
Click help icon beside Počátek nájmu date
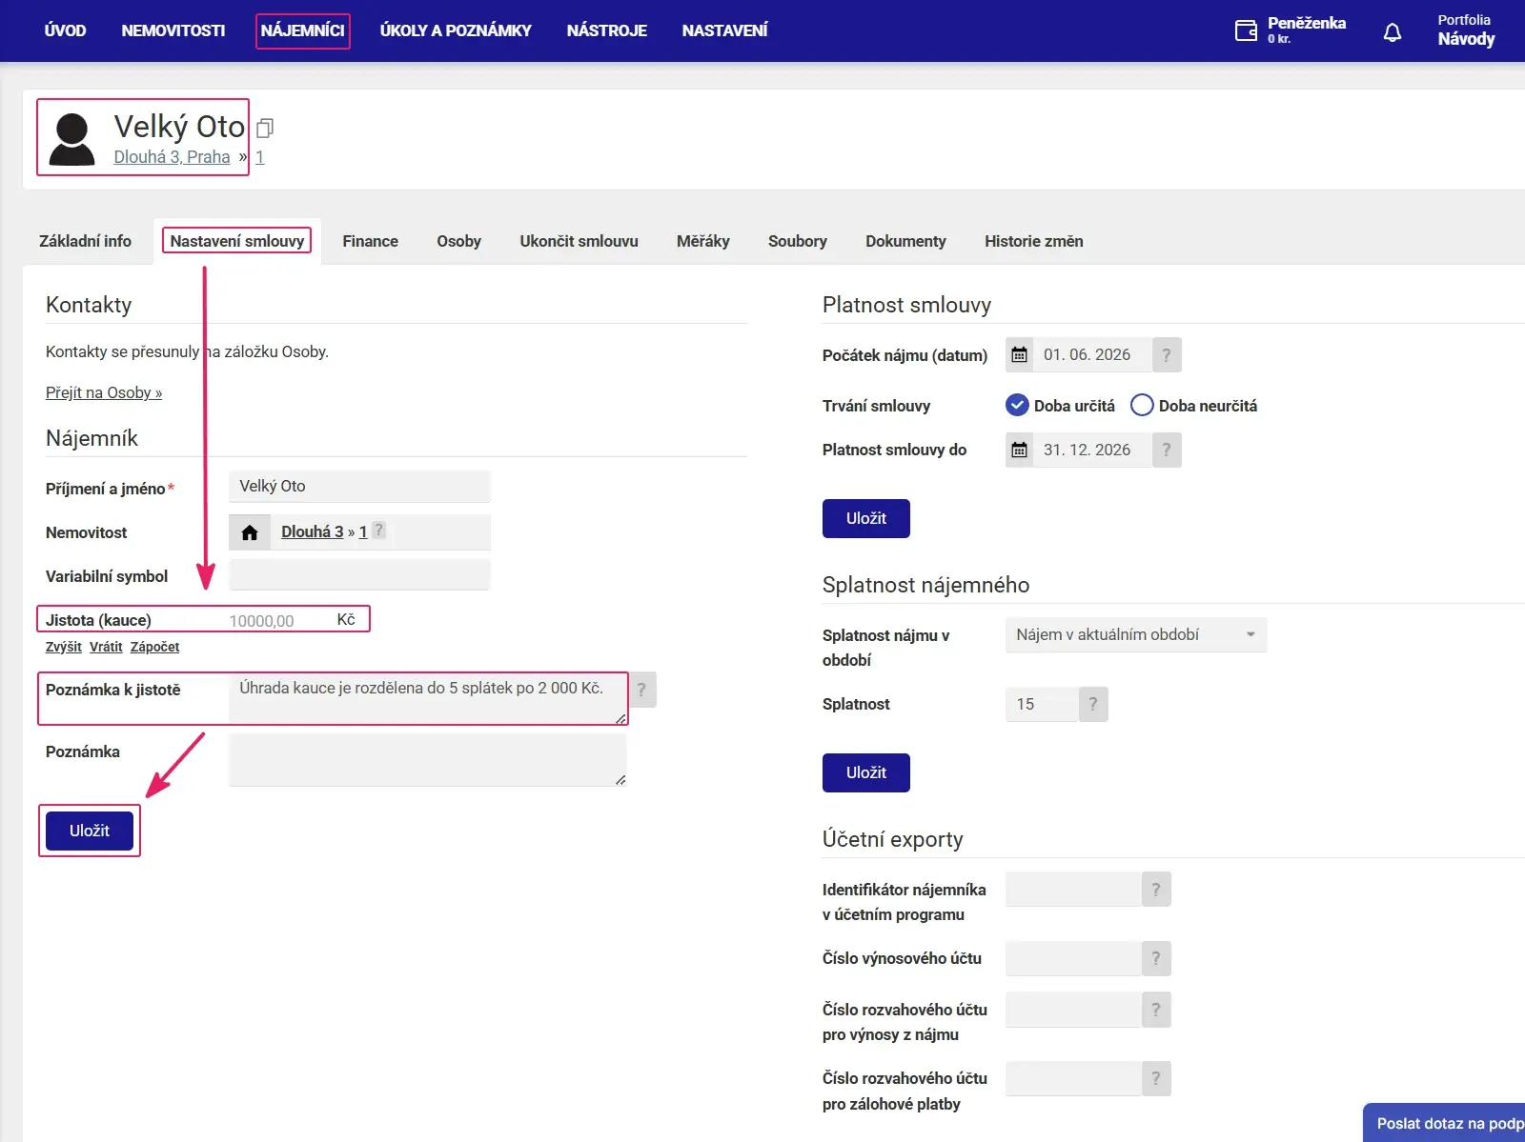pyautogui.click(x=1167, y=355)
